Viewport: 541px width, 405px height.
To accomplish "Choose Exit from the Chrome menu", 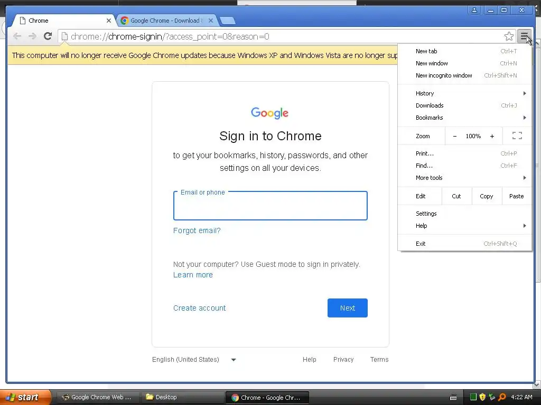I will click(464, 244).
